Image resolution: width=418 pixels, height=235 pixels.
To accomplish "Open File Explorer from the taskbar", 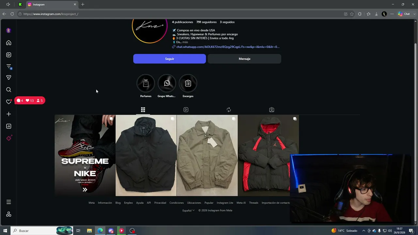I will click(89, 231).
